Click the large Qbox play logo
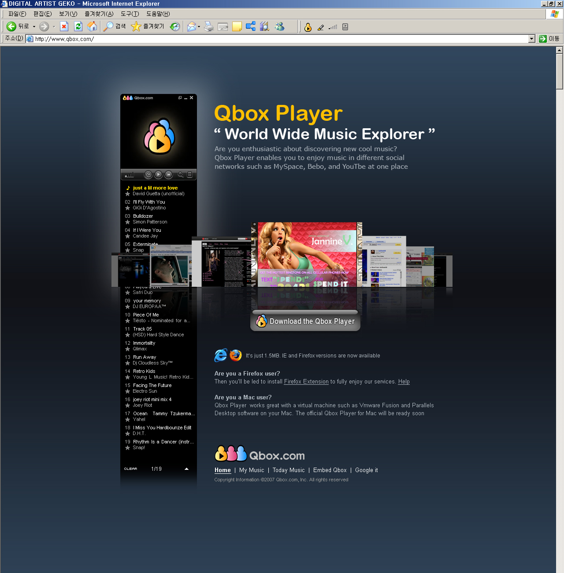The image size is (564, 573). [x=159, y=136]
